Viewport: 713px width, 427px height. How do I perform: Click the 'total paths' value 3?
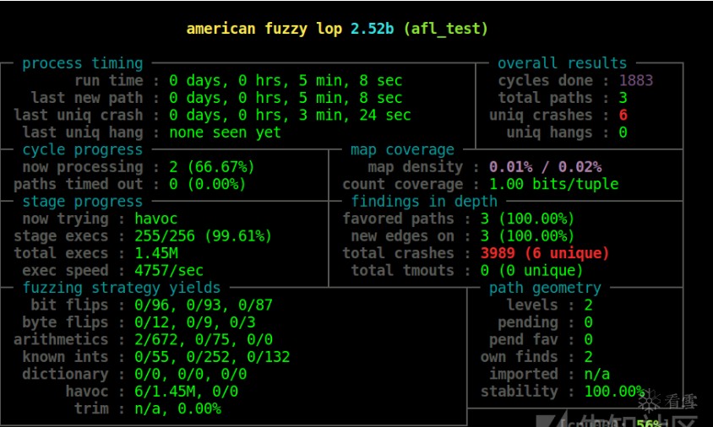click(x=623, y=98)
